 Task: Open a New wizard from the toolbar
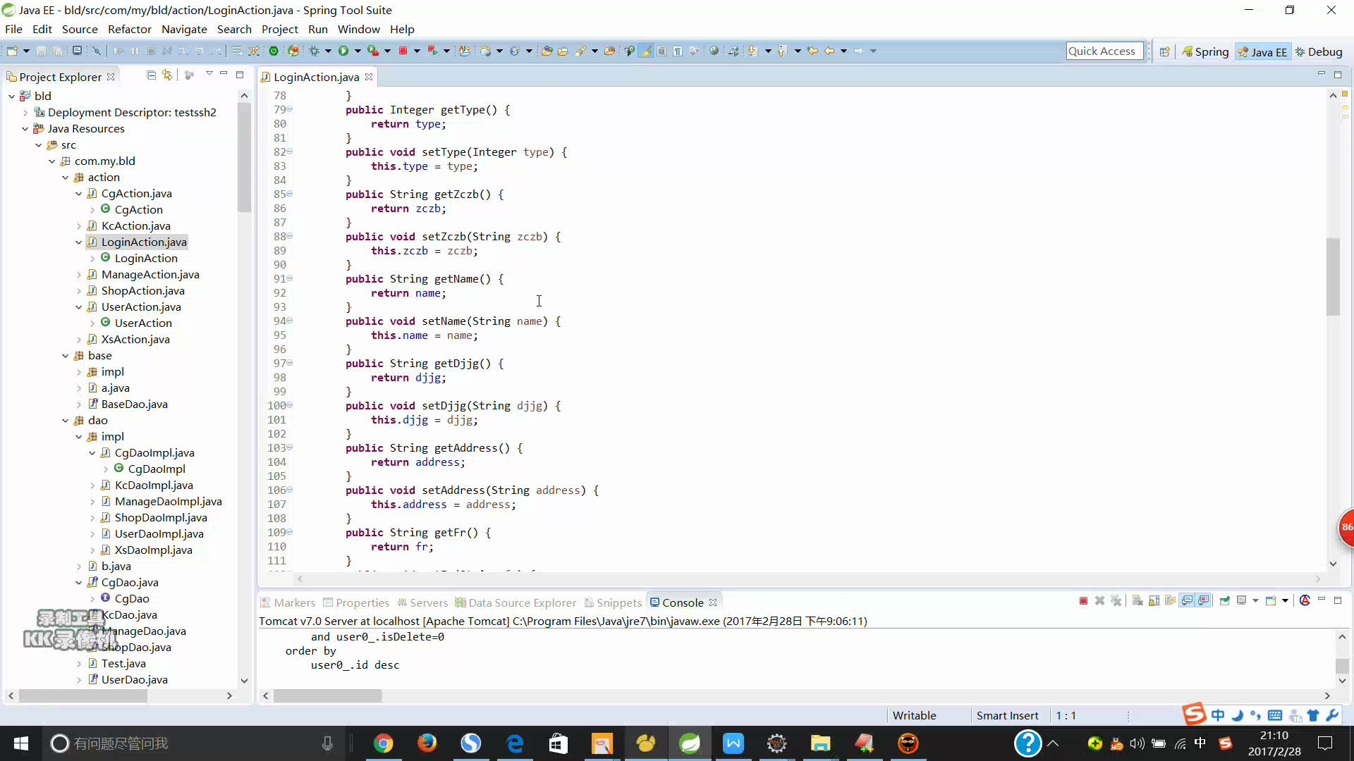click(13, 51)
